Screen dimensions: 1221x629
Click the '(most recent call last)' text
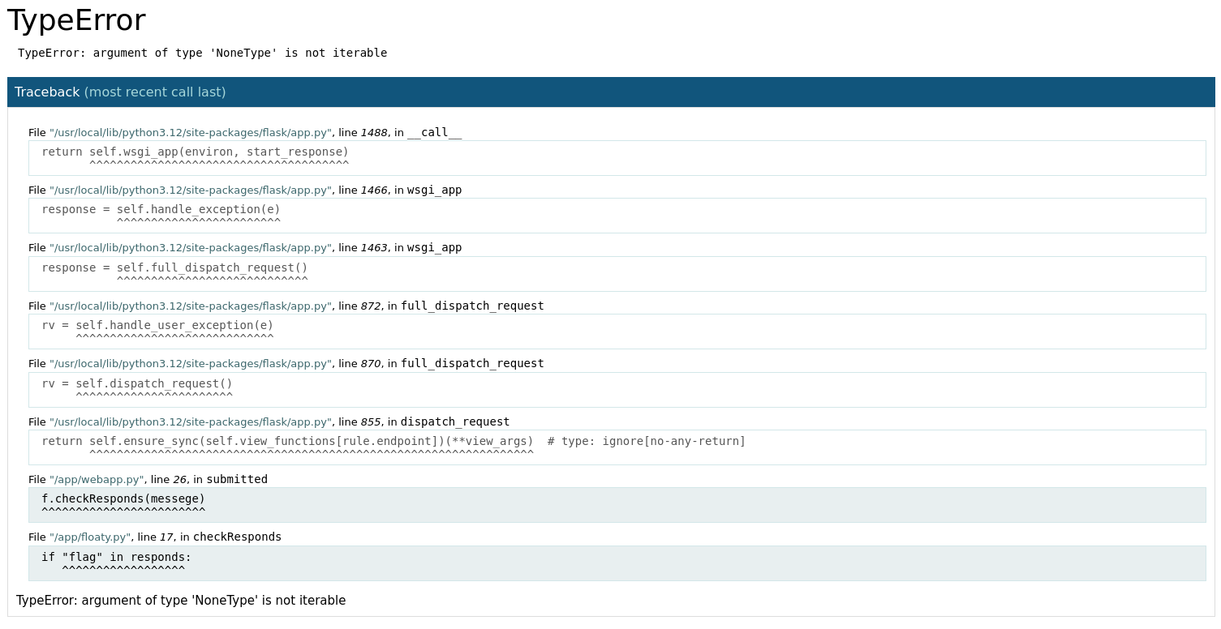click(x=155, y=92)
